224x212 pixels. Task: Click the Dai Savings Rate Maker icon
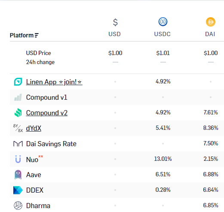tap(18, 144)
